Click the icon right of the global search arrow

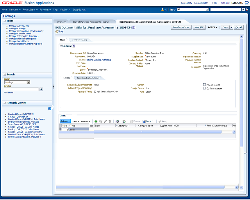pyautogui.click(x=247, y=9)
